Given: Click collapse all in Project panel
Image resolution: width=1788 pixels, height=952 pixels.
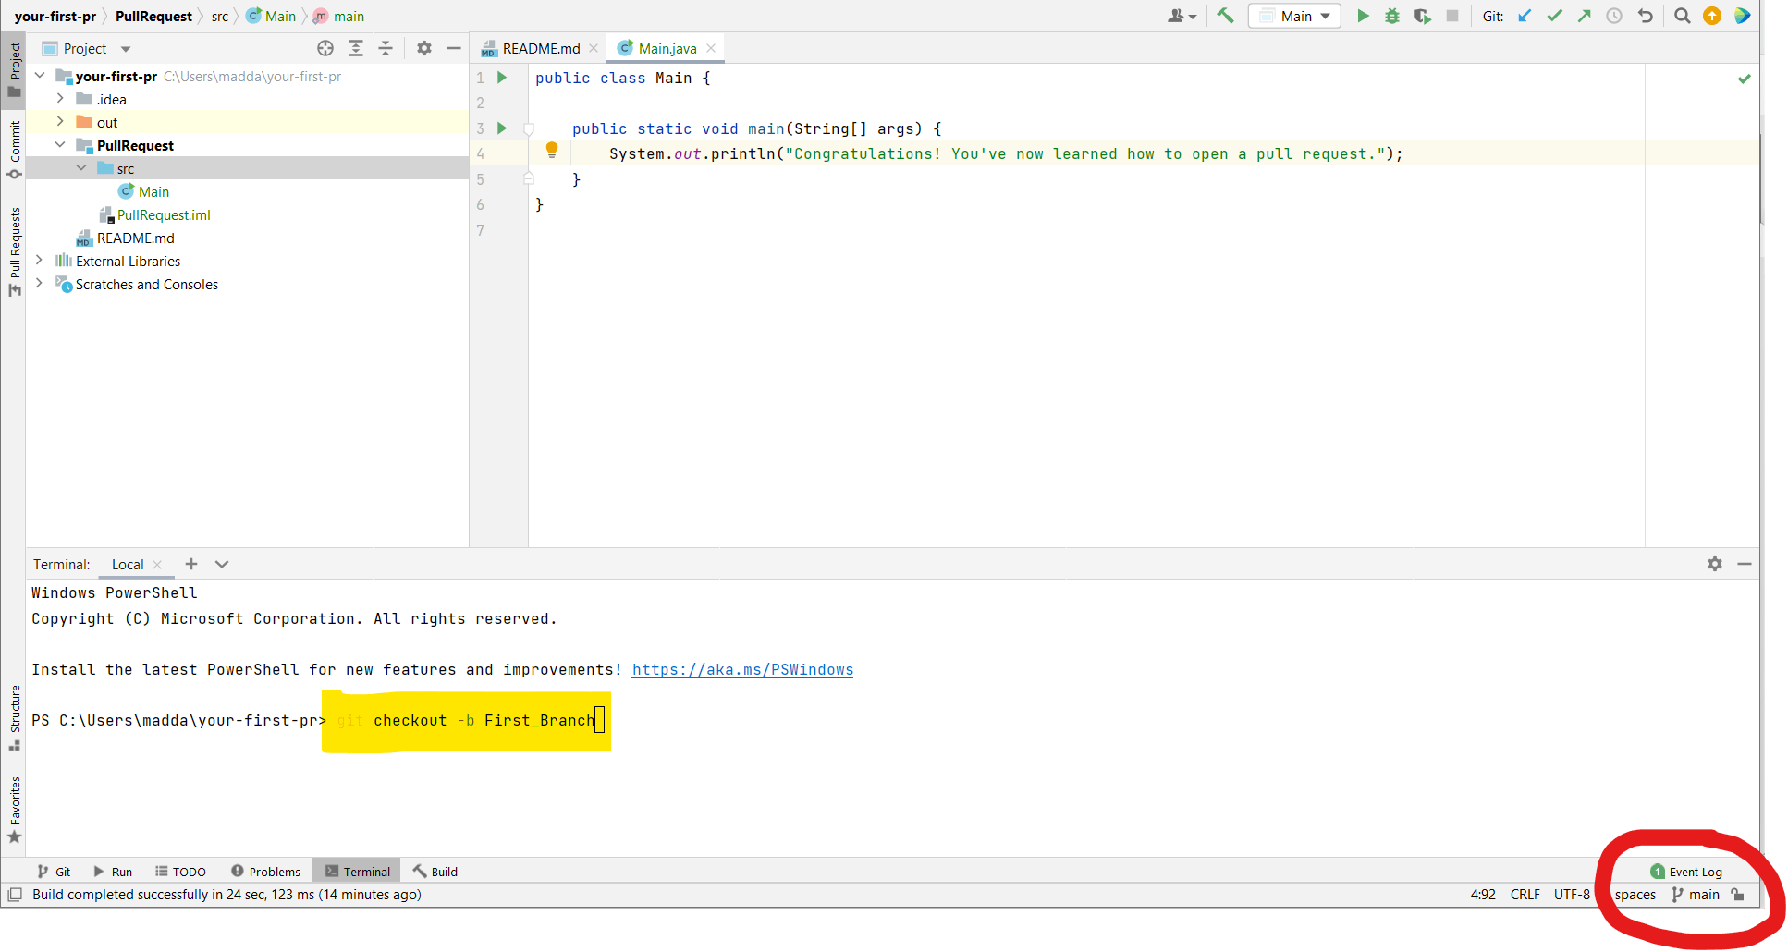Looking at the screenshot, I should (386, 48).
